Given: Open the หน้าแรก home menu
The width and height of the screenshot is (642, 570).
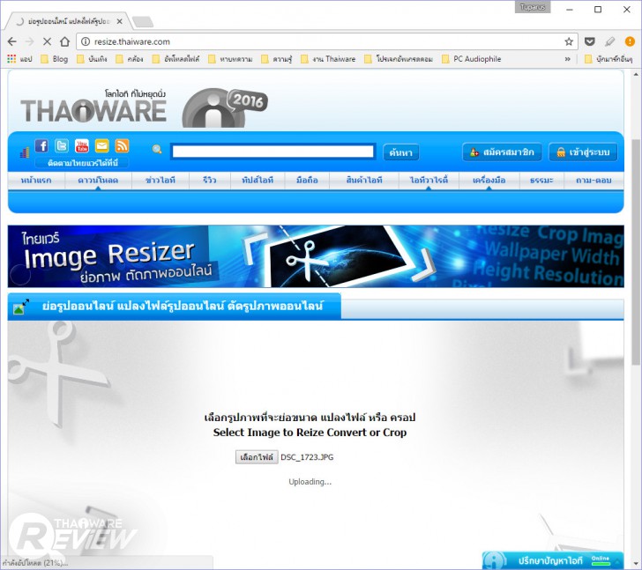Looking at the screenshot, I should [x=36, y=181].
